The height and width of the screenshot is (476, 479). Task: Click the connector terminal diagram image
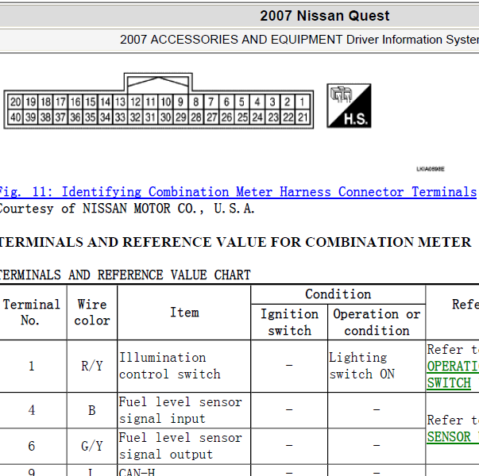pyautogui.click(x=159, y=101)
